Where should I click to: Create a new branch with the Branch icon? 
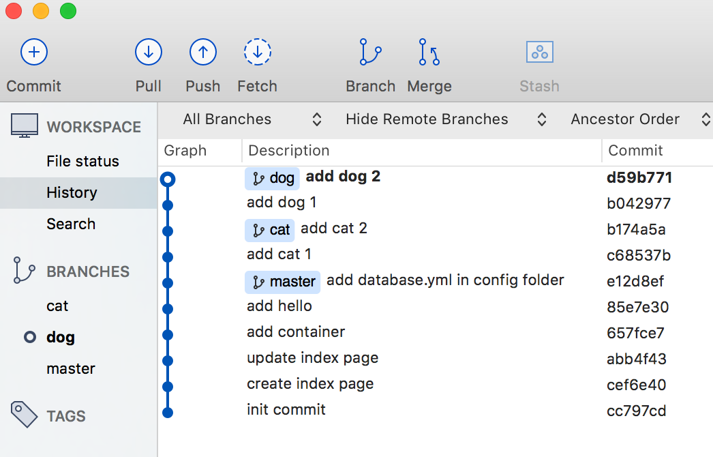coord(370,52)
